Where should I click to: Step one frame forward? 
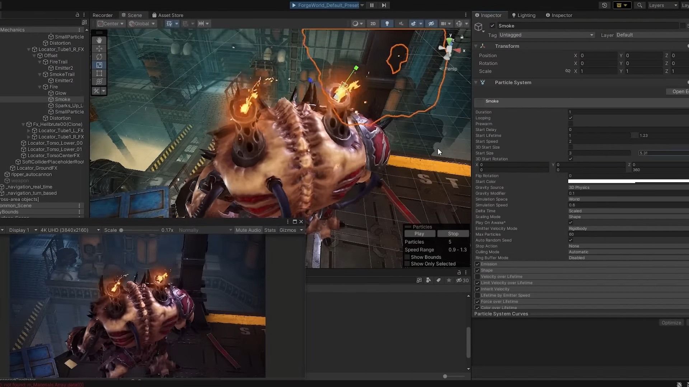pyautogui.click(x=384, y=5)
